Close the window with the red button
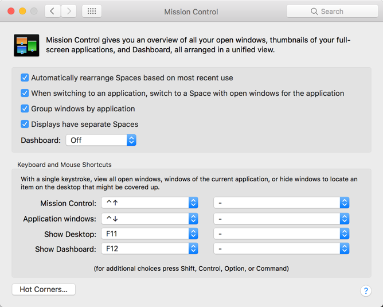 (11, 11)
